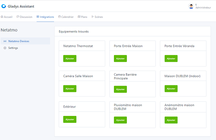Add the Camera Barrière Principale device
The height and width of the screenshot is (140, 216).
click(121, 89)
